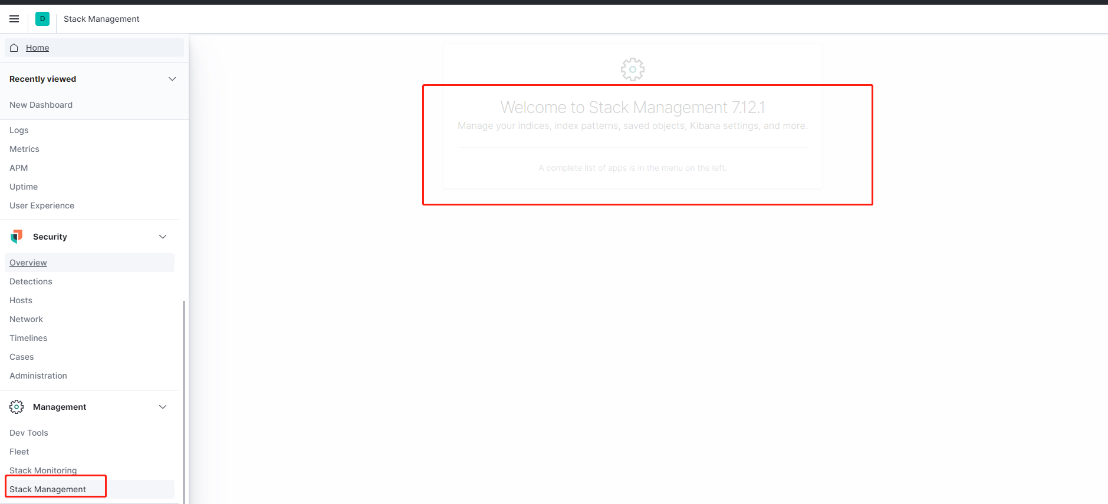Open Security Hosts page
The width and height of the screenshot is (1108, 504).
(x=21, y=300)
